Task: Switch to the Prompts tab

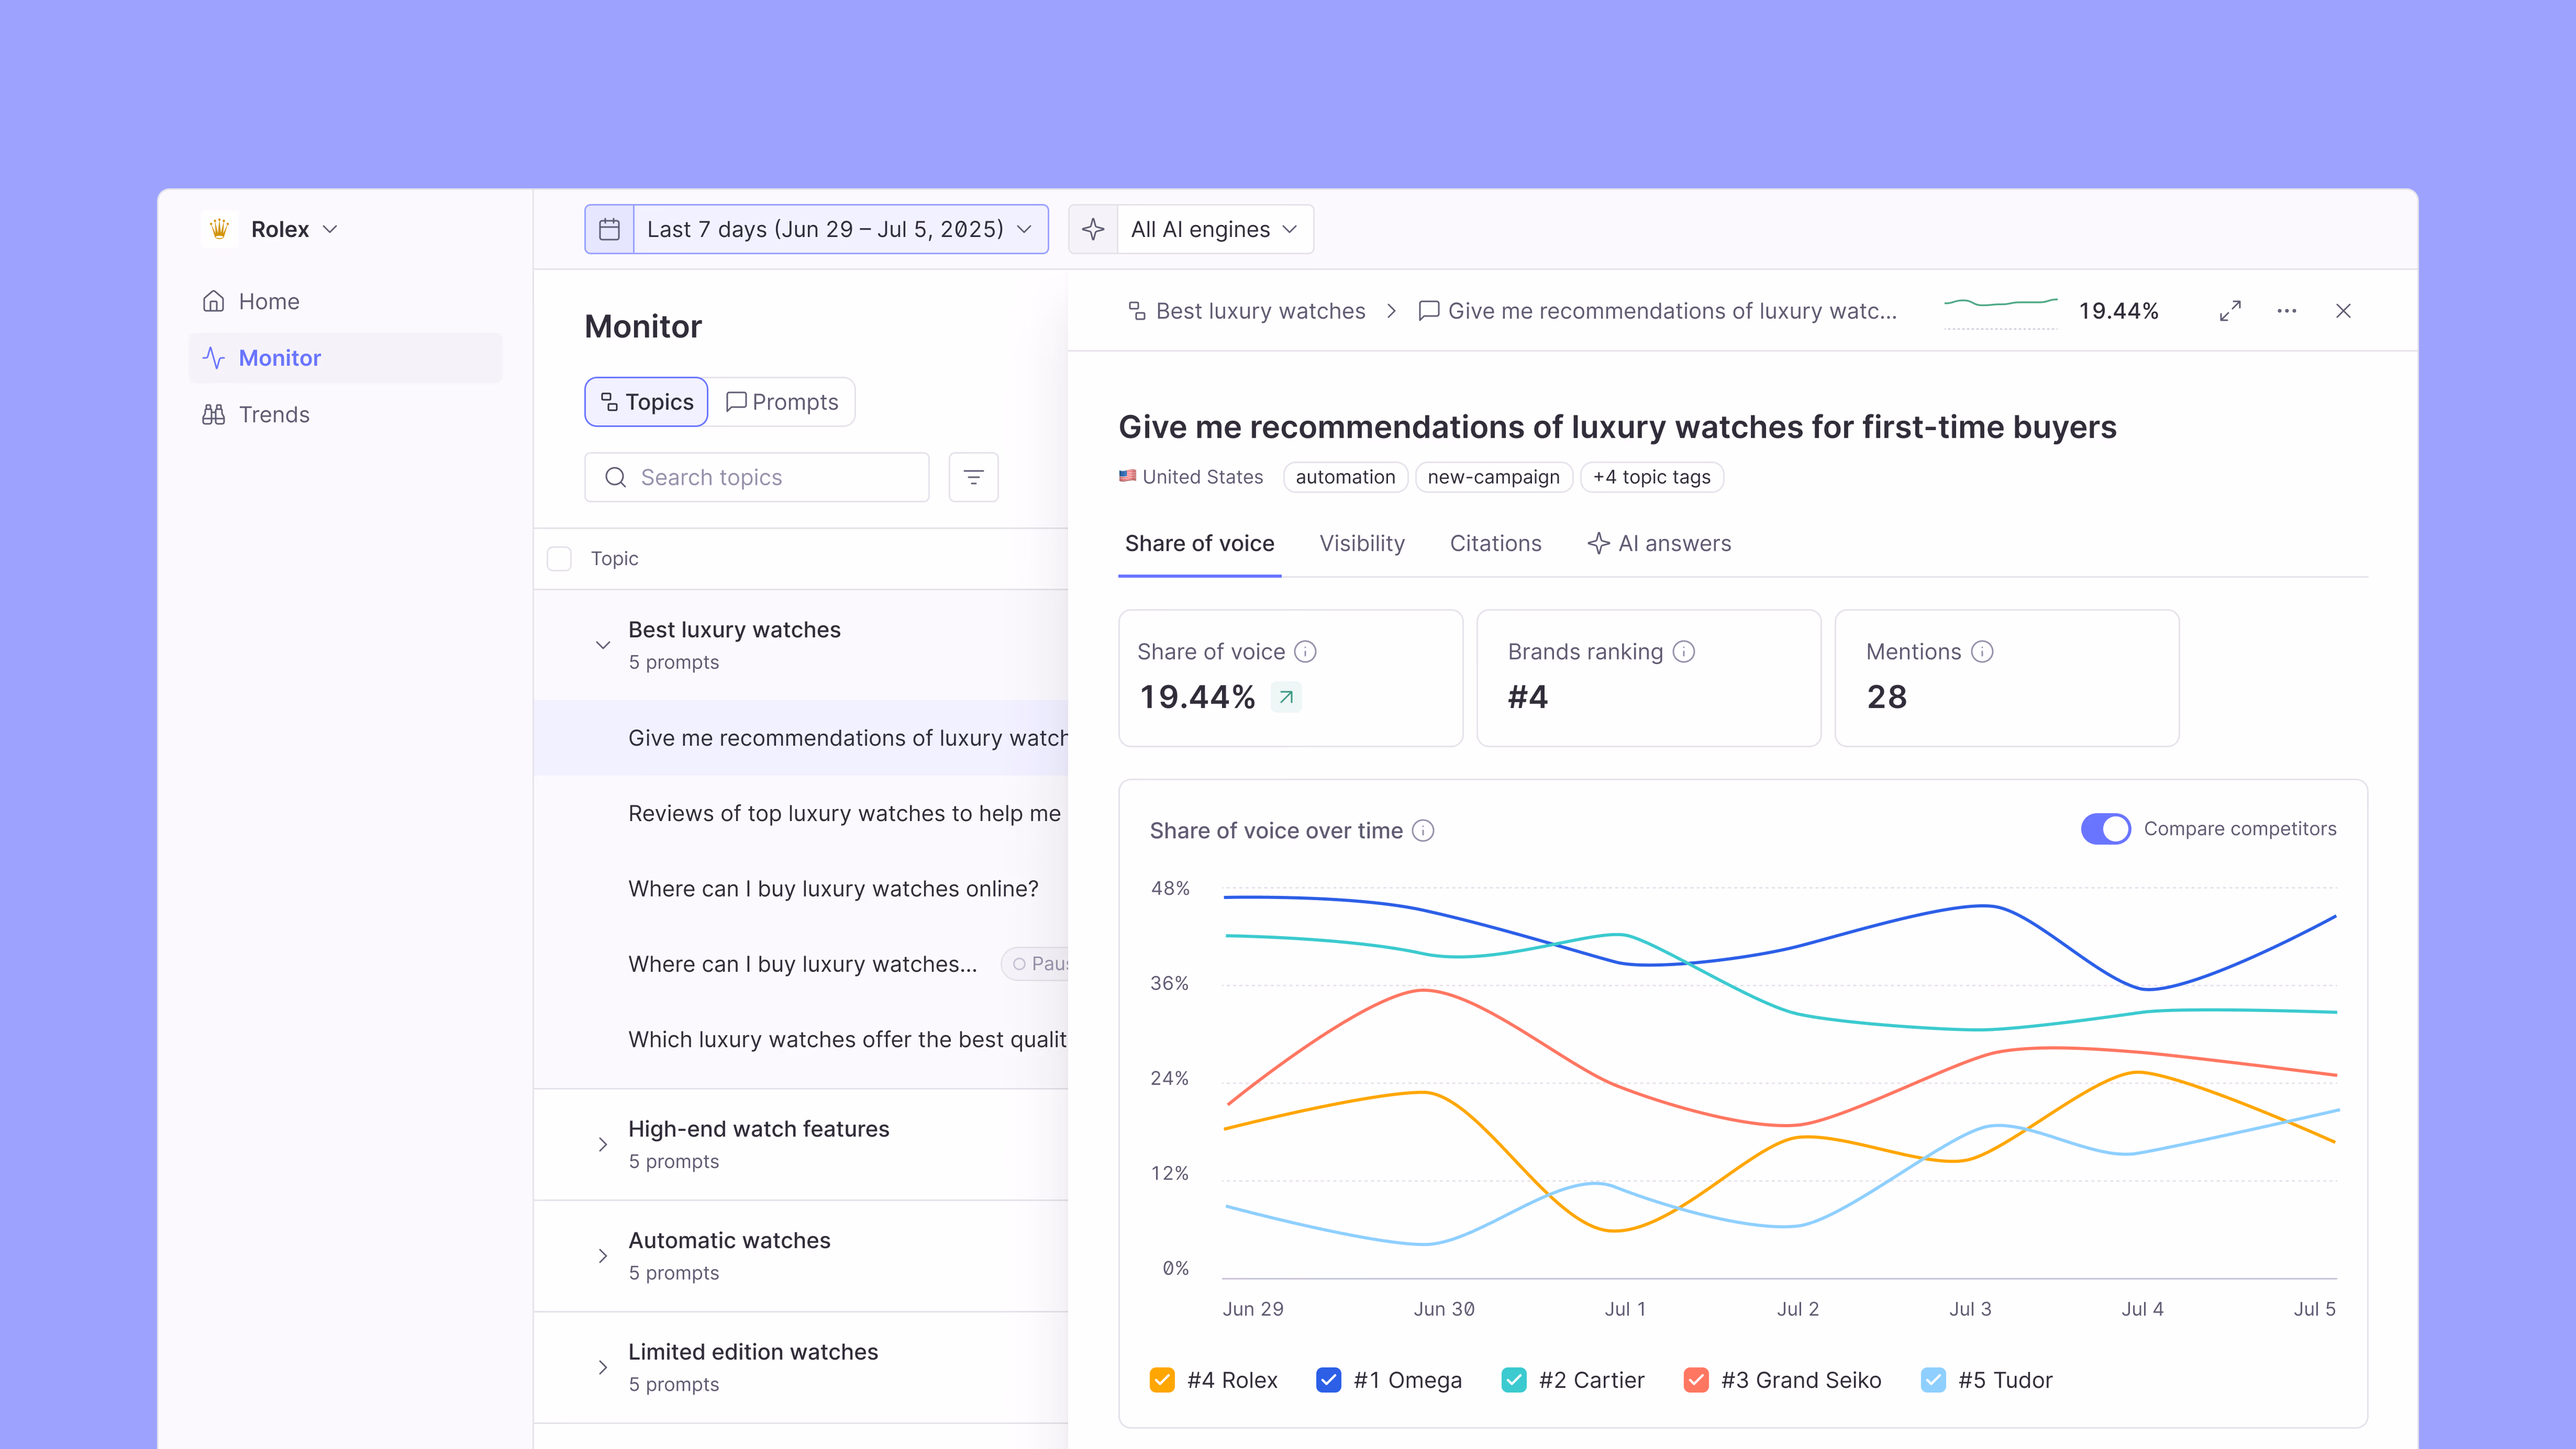Action: pos(782,402)
